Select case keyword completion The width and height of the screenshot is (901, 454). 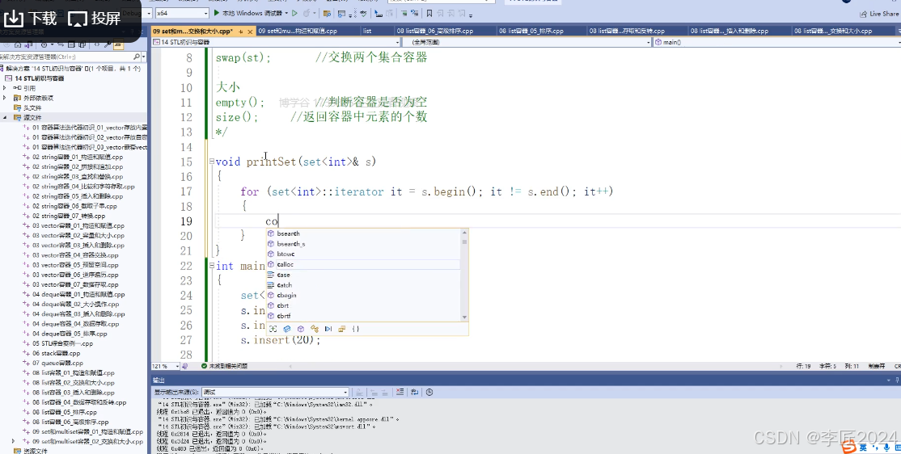point(363,275)
